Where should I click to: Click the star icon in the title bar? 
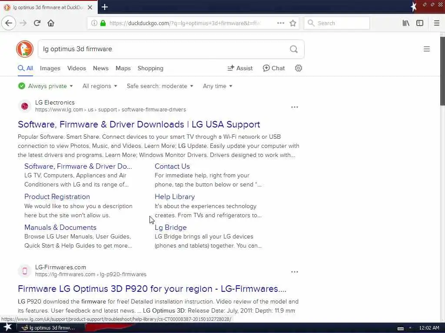tap(414, 7)
